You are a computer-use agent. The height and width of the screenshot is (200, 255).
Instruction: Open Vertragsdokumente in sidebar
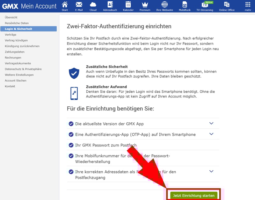(18, 63)
